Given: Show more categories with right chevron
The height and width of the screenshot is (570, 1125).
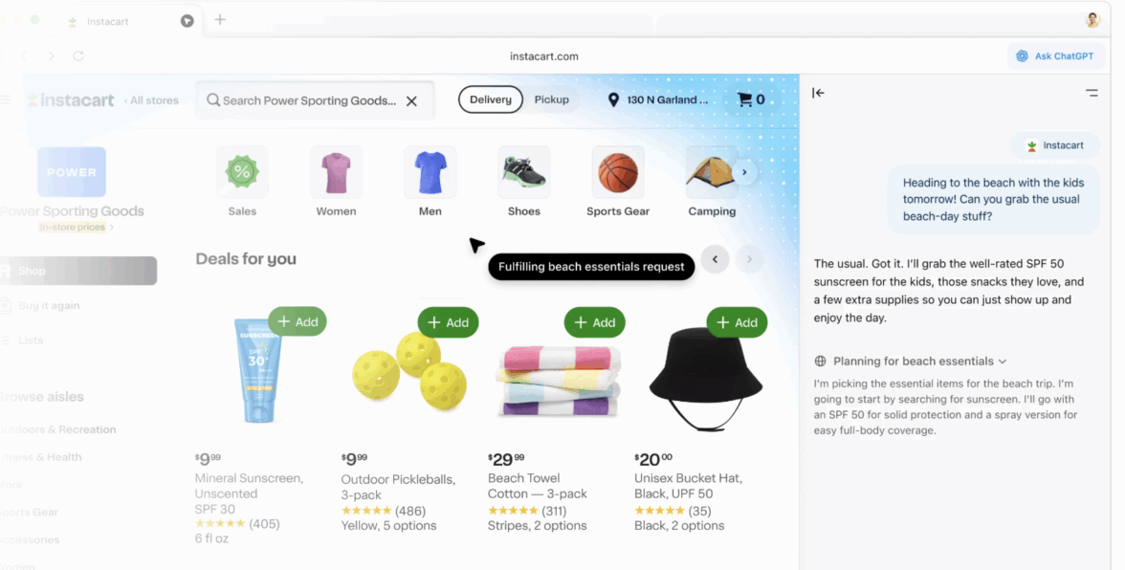Looking at the screenshot, I should (744, 172).
